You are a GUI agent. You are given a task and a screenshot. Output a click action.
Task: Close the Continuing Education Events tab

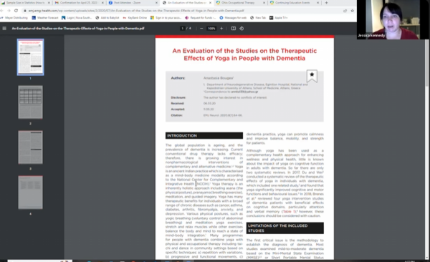pyautogui.click(x=317, y=3)
